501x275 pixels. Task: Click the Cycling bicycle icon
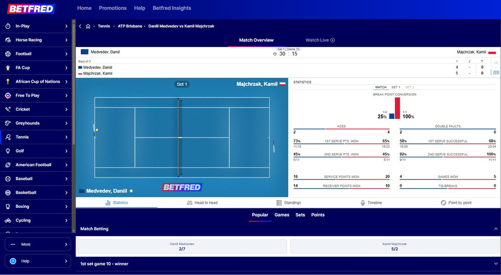tap(8, 220)
